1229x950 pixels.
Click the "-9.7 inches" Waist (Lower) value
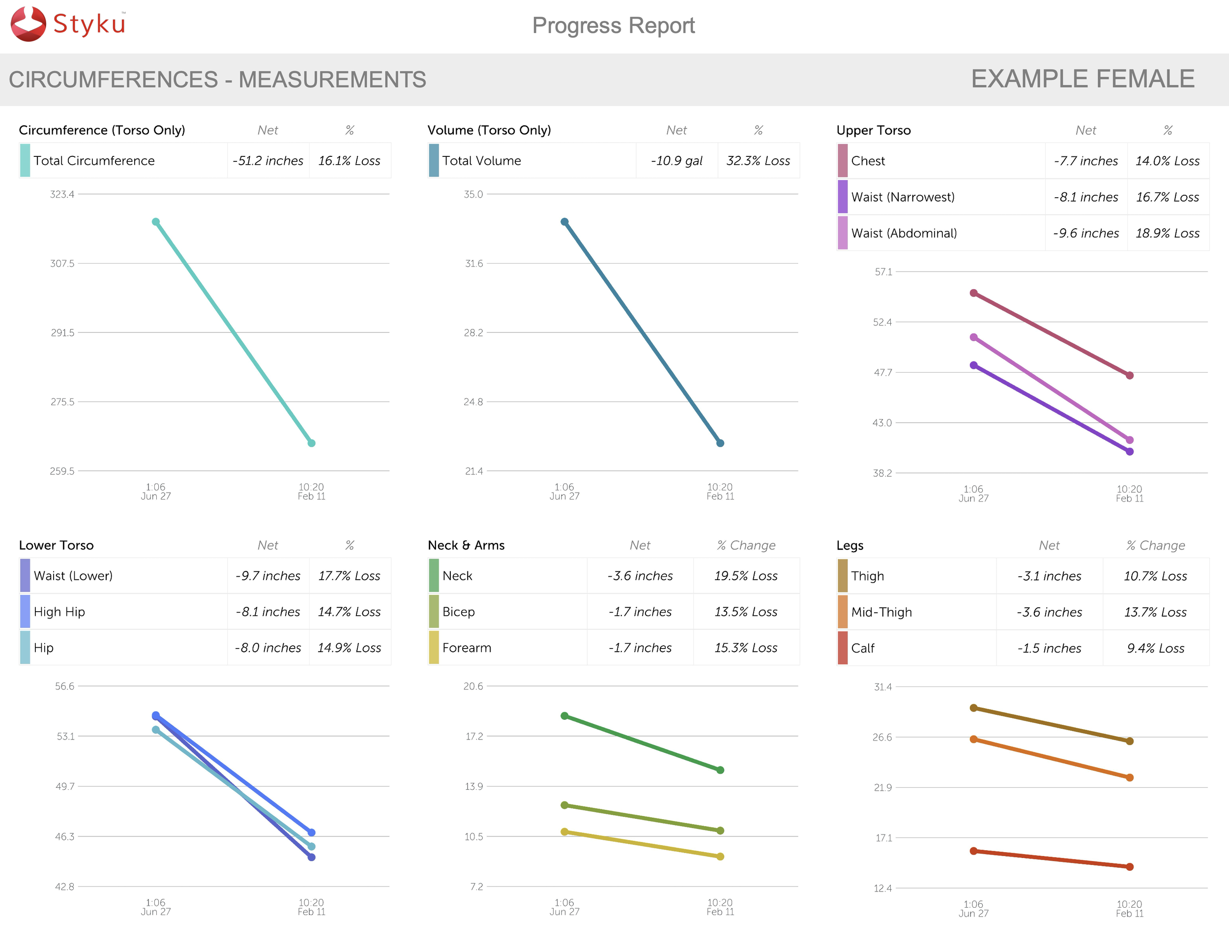pyautogui.click(x=268, y=575)
